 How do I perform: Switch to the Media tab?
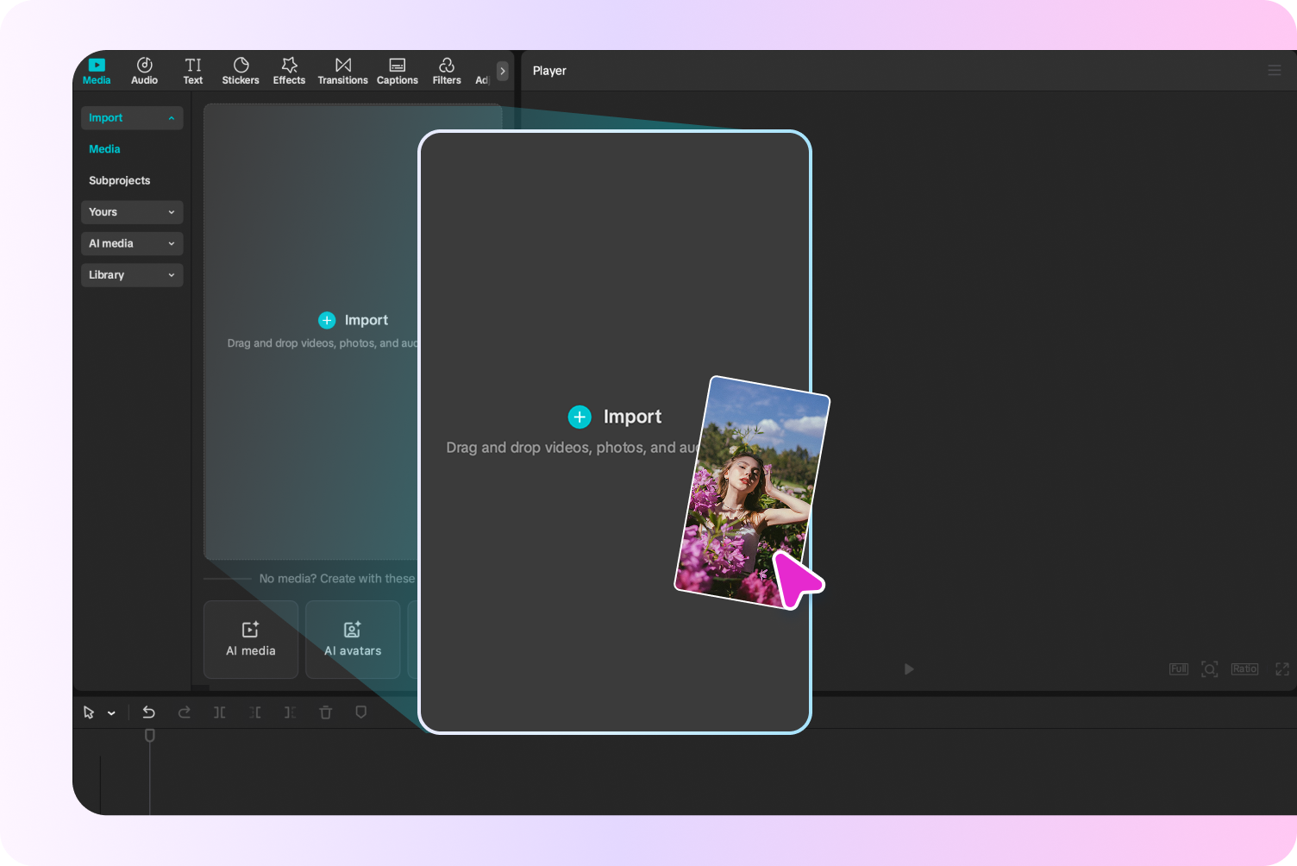pyautogui.click(x=103, y=148)
